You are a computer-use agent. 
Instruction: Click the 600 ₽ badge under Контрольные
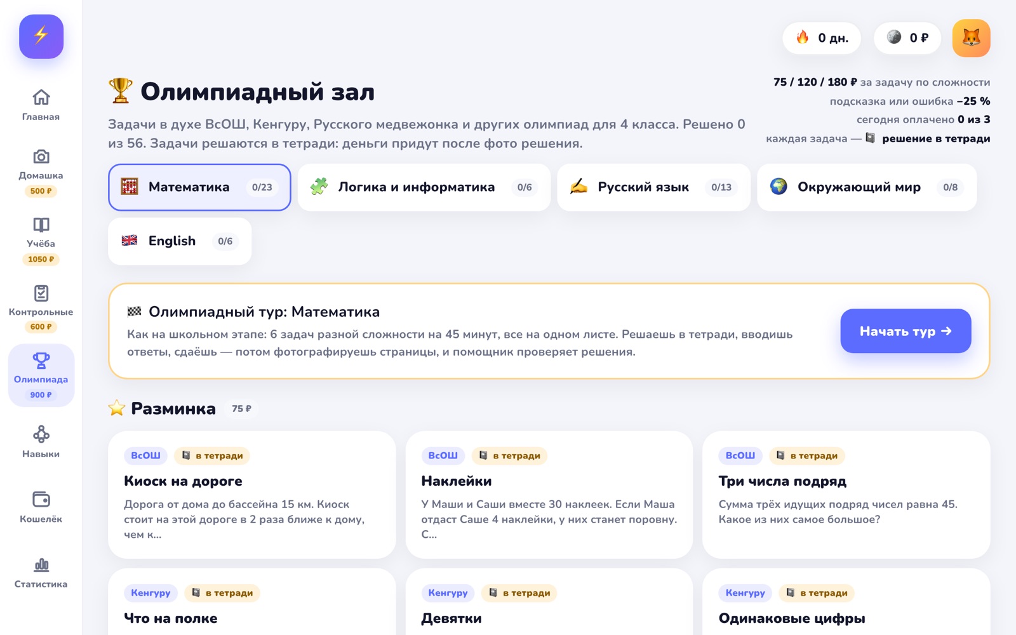41,326
